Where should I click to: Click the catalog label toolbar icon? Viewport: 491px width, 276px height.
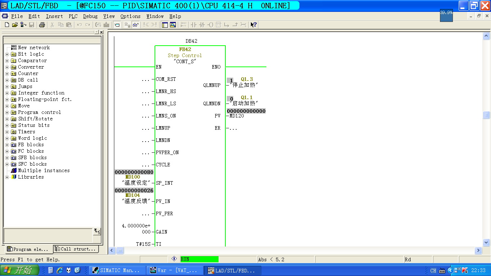click(x=117, y=25)
